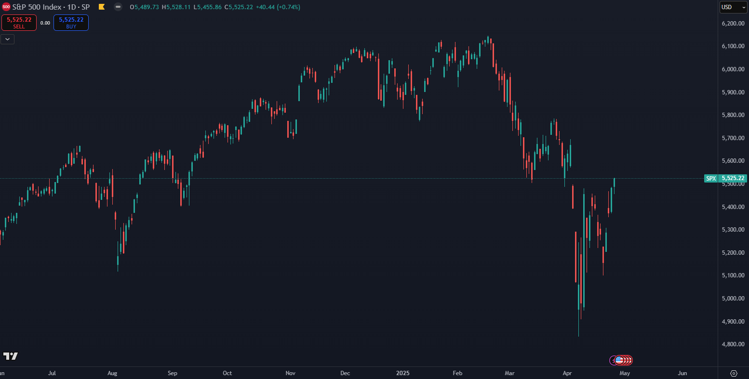Click the May label on time axis
The image size is (749, 379).
tap(624, 373)
